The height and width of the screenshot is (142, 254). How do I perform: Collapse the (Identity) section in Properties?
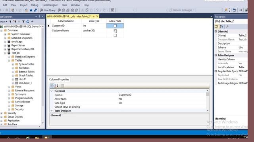[x=216, y=32]
